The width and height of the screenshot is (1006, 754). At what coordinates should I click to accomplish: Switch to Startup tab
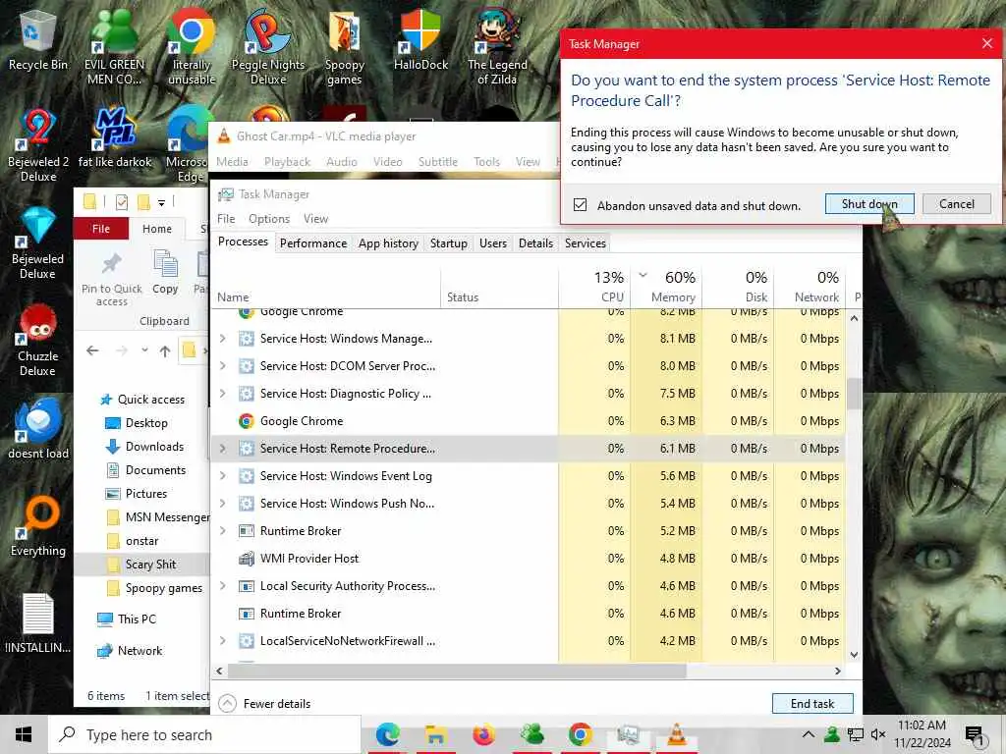[448, 243]
